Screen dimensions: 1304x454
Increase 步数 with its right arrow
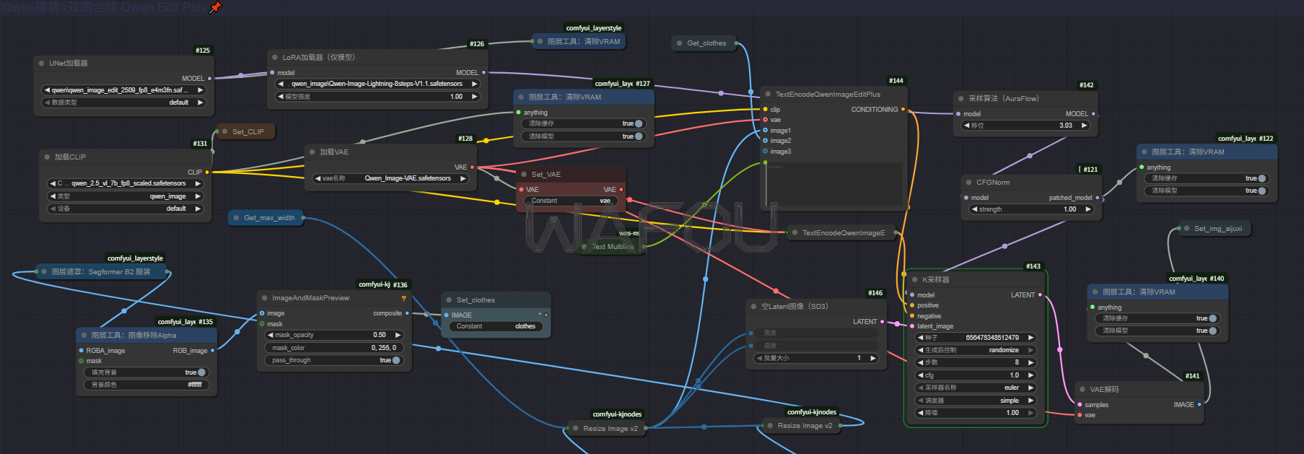click(x=1030, y=362)
